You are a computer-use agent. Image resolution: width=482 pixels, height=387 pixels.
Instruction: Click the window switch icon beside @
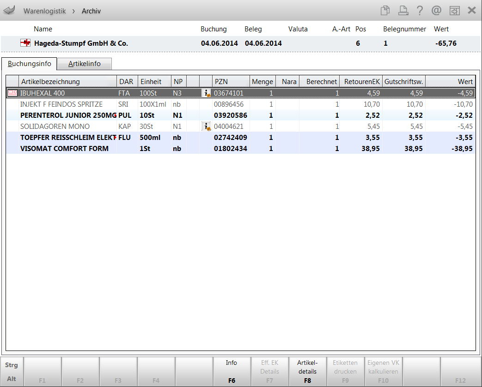click(455, 11)
